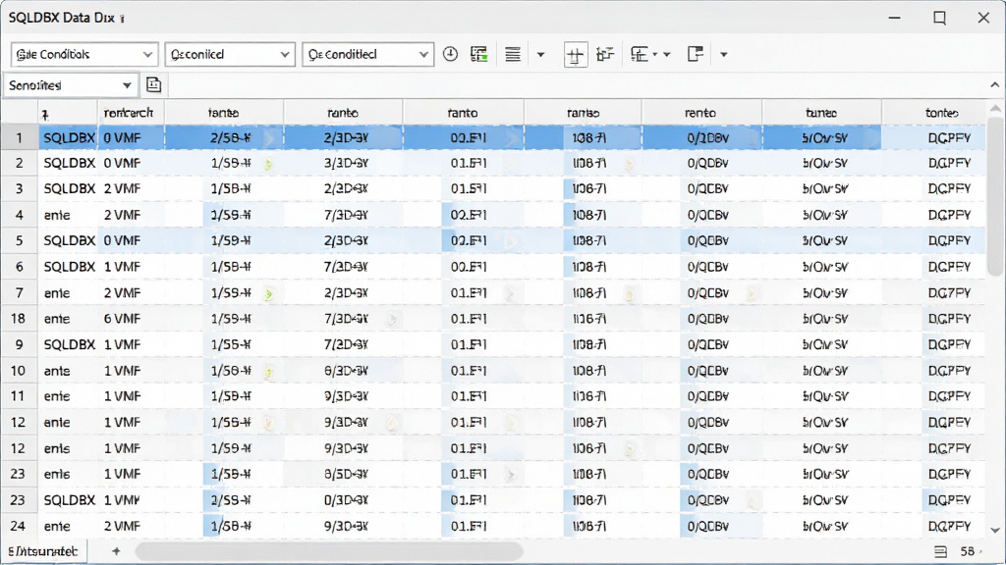Open the "Senoiited" dropdown

(x=70, y=85)
